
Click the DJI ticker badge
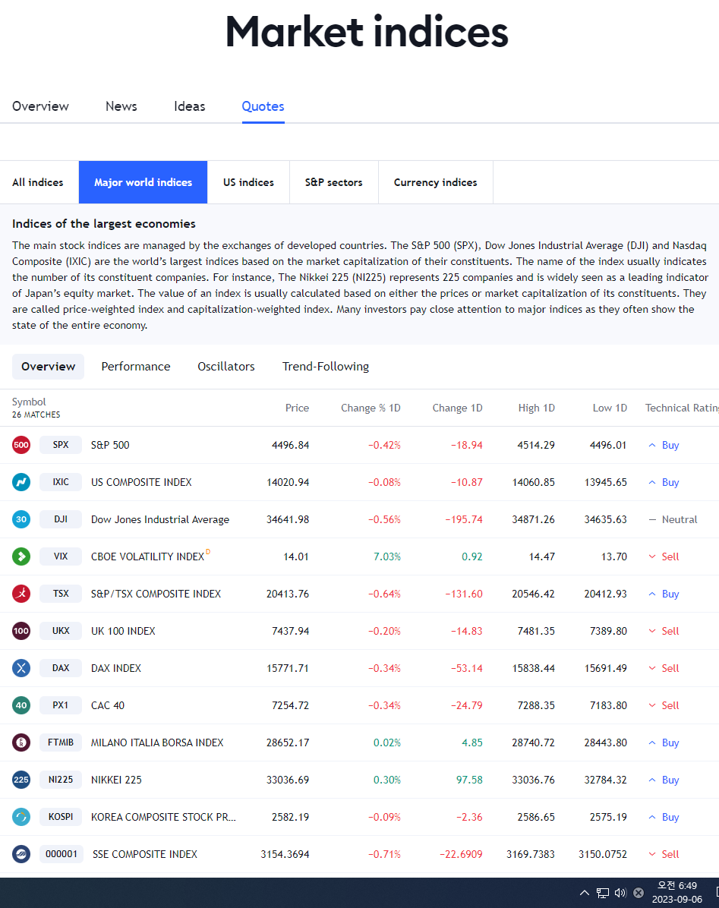tap(61, 519)
